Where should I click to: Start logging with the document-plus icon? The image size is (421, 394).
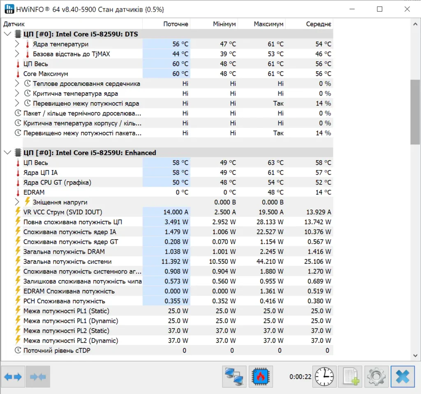coord(350,377)
